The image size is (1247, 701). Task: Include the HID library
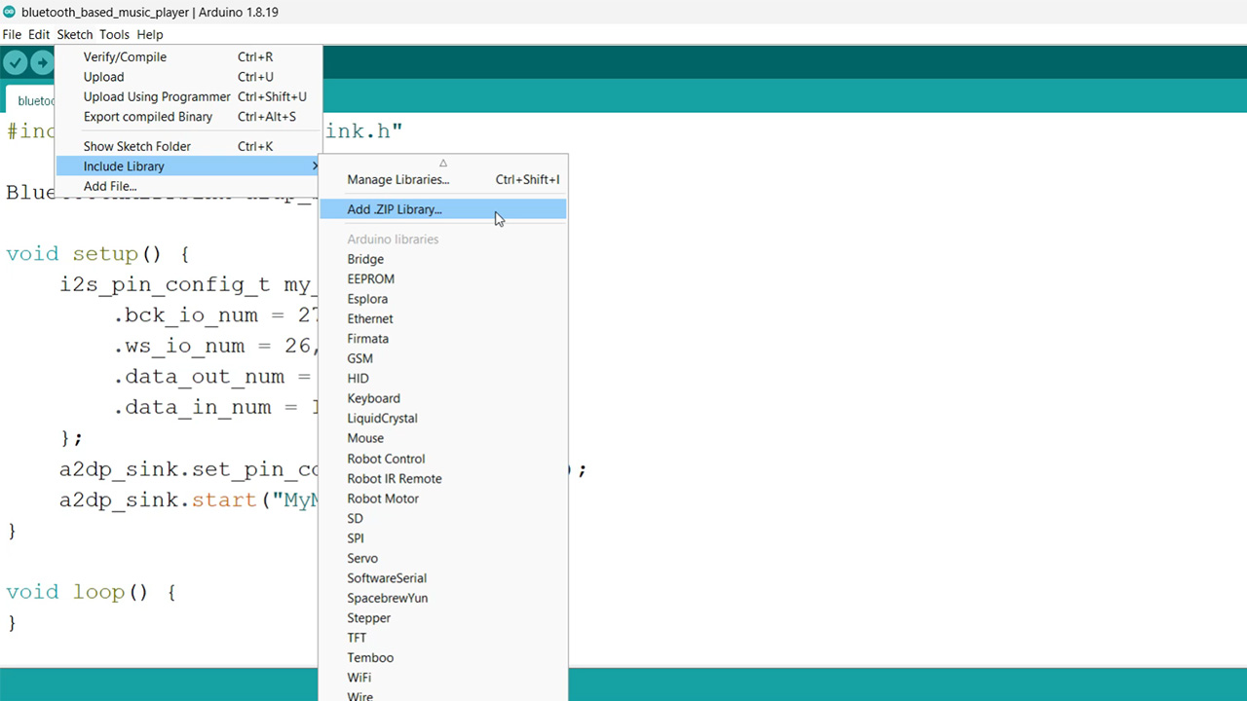pyautogui.click(x=443, y=379)
